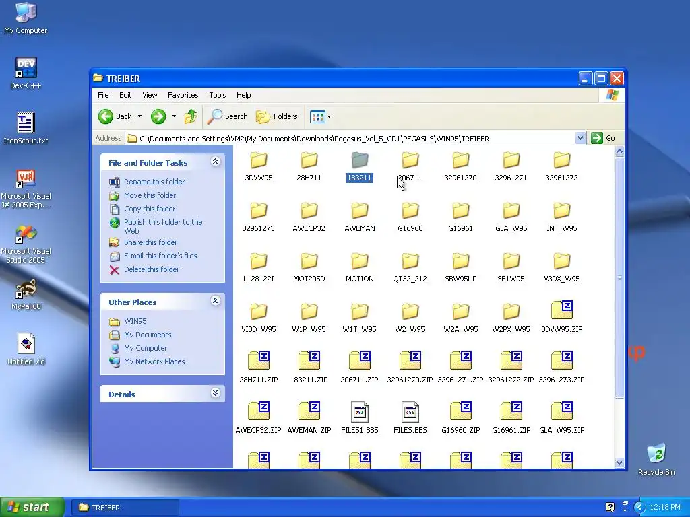Select the W2PX_W95 folder icon
The width and height of the screenshot is (690, 517).
511,312
